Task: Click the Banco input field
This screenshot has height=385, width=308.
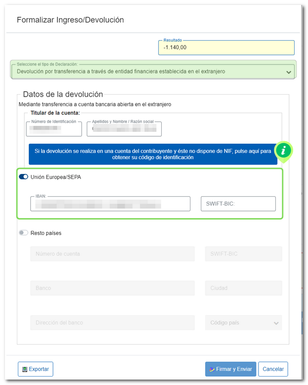Action: point(112,288)
